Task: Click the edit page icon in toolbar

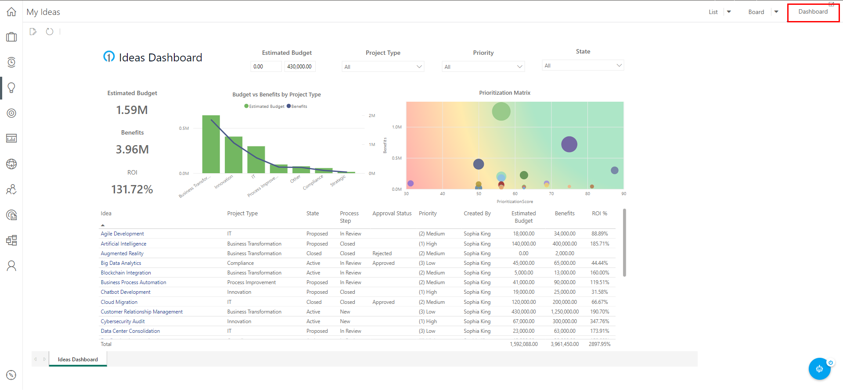Action: click(x=33, y=32)
